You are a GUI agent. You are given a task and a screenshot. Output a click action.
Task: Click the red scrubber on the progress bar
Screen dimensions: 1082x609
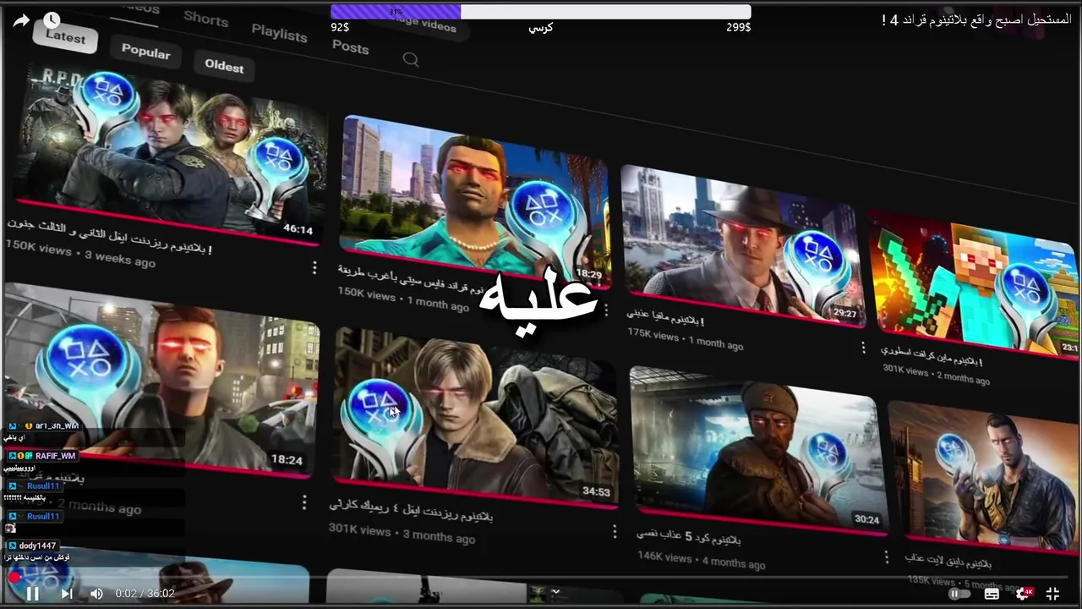(14, 578)
